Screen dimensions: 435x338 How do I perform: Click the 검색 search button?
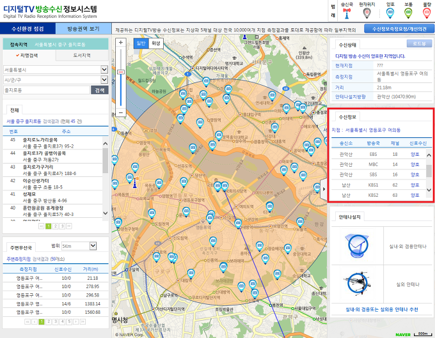pos(100,90)
